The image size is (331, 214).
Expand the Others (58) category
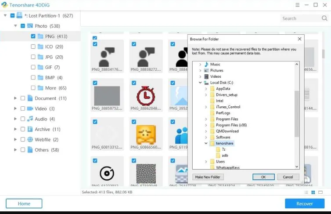coord(15,150)
